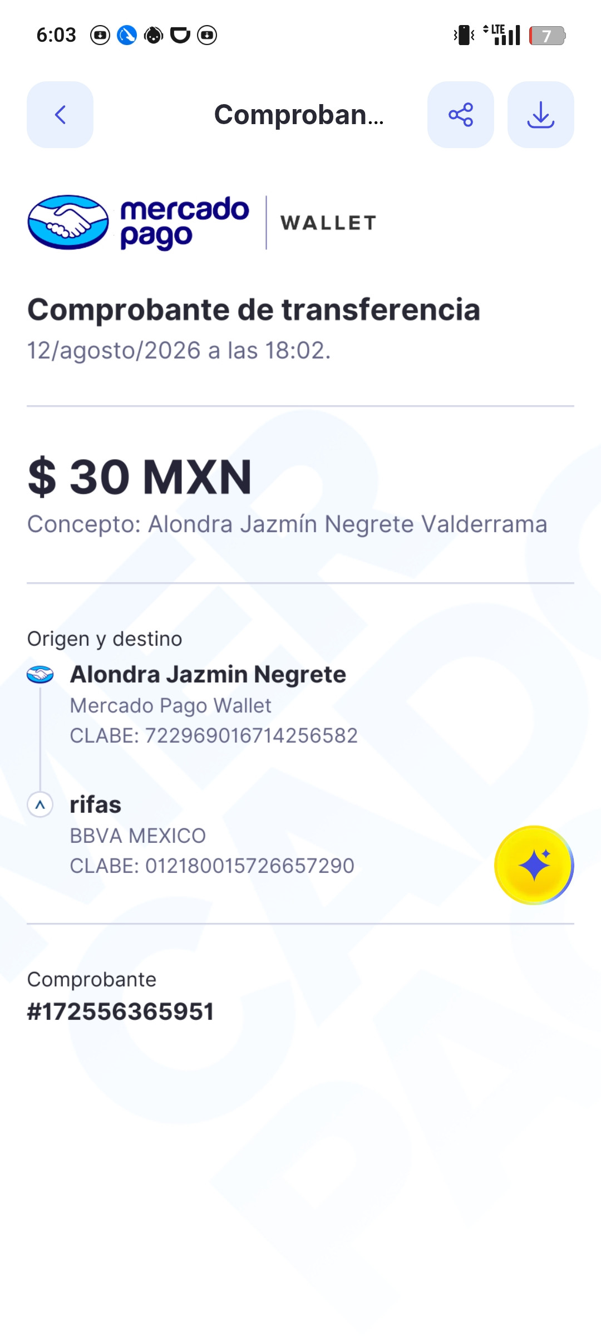The image size is (601, 1336).
Task: Tap the $ 30 MXN amount
Action: tap(140, 477)
